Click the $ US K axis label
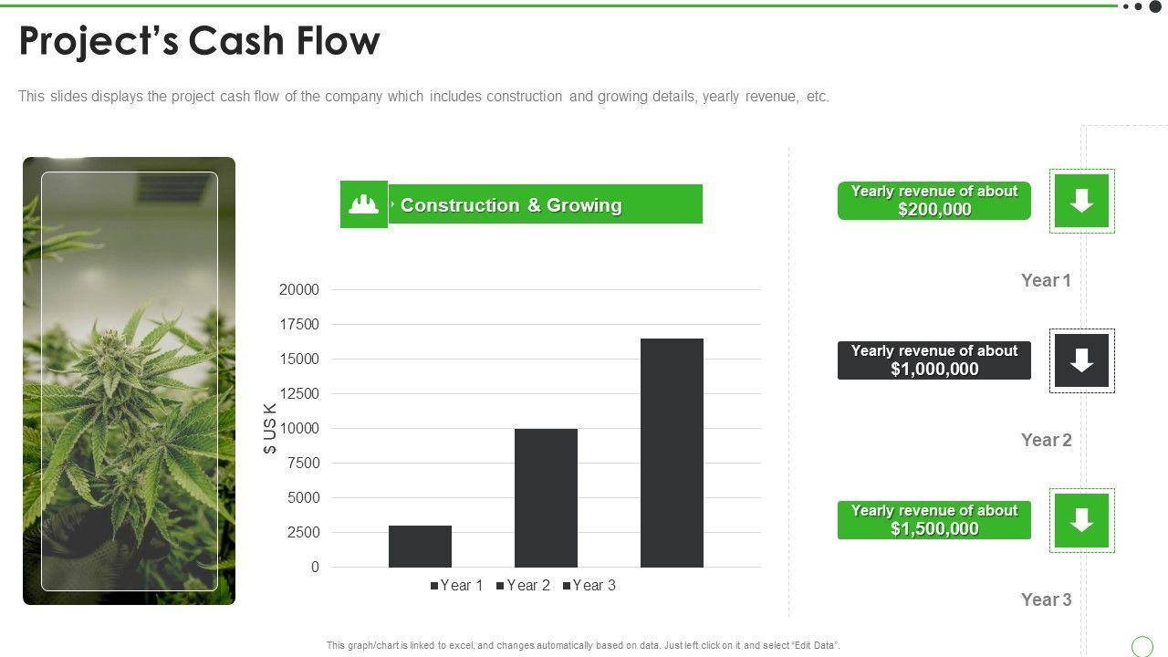 point(270,428)
